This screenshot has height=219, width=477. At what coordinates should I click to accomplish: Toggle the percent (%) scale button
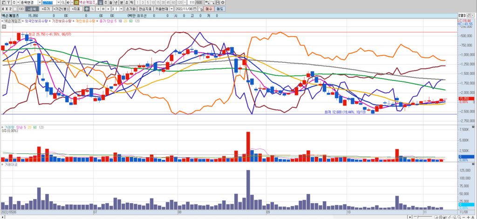[x=92, y=9]
